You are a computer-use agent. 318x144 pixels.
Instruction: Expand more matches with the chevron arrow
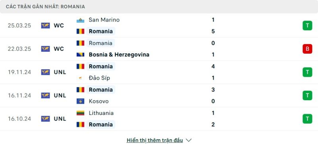(x=188, y=140)
